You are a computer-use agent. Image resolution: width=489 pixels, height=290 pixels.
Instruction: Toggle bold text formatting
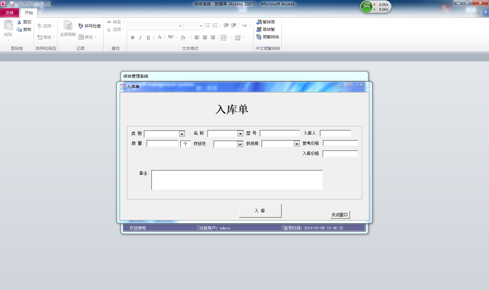coord(133,38)
